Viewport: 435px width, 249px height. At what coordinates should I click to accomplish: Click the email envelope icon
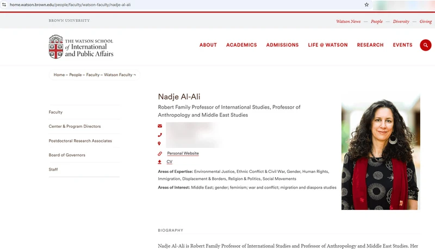coord(160,126)
